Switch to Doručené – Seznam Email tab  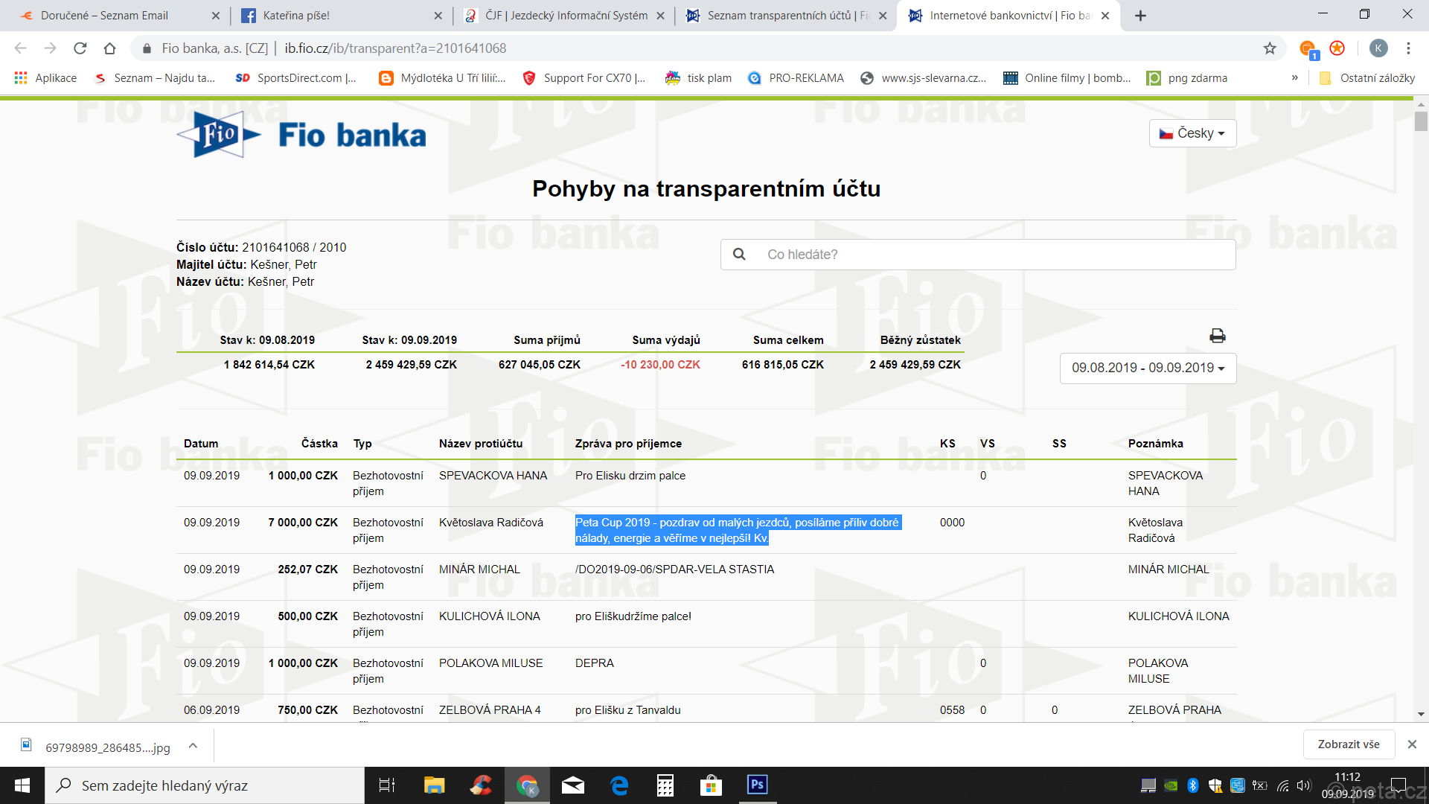pyautogui.click(x=104, y=16)
